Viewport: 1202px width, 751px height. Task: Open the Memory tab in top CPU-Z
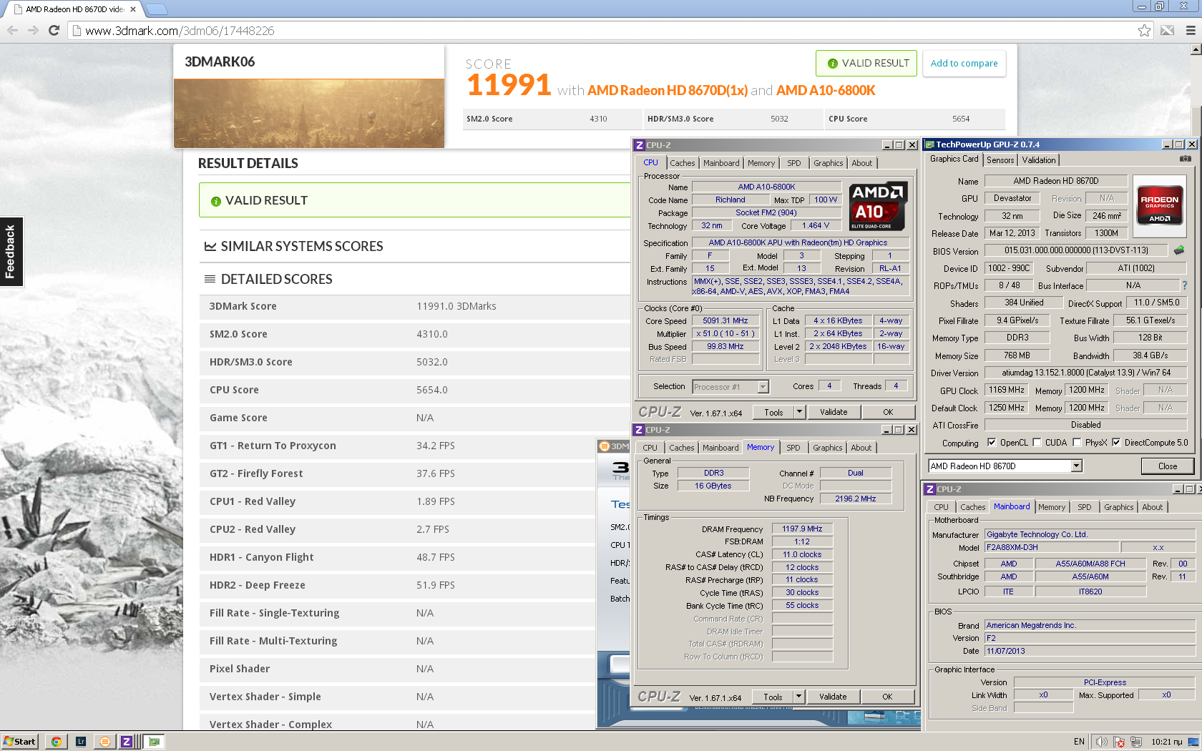[761, 163]
